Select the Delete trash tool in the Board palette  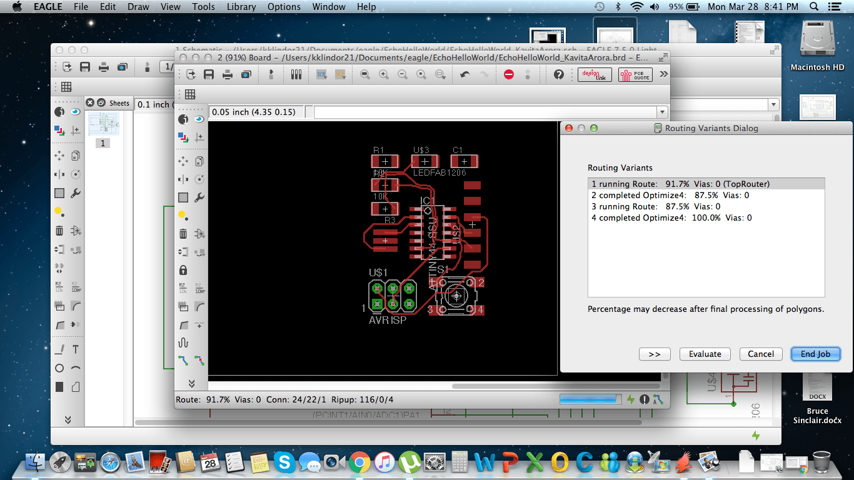tap(183, 234)
